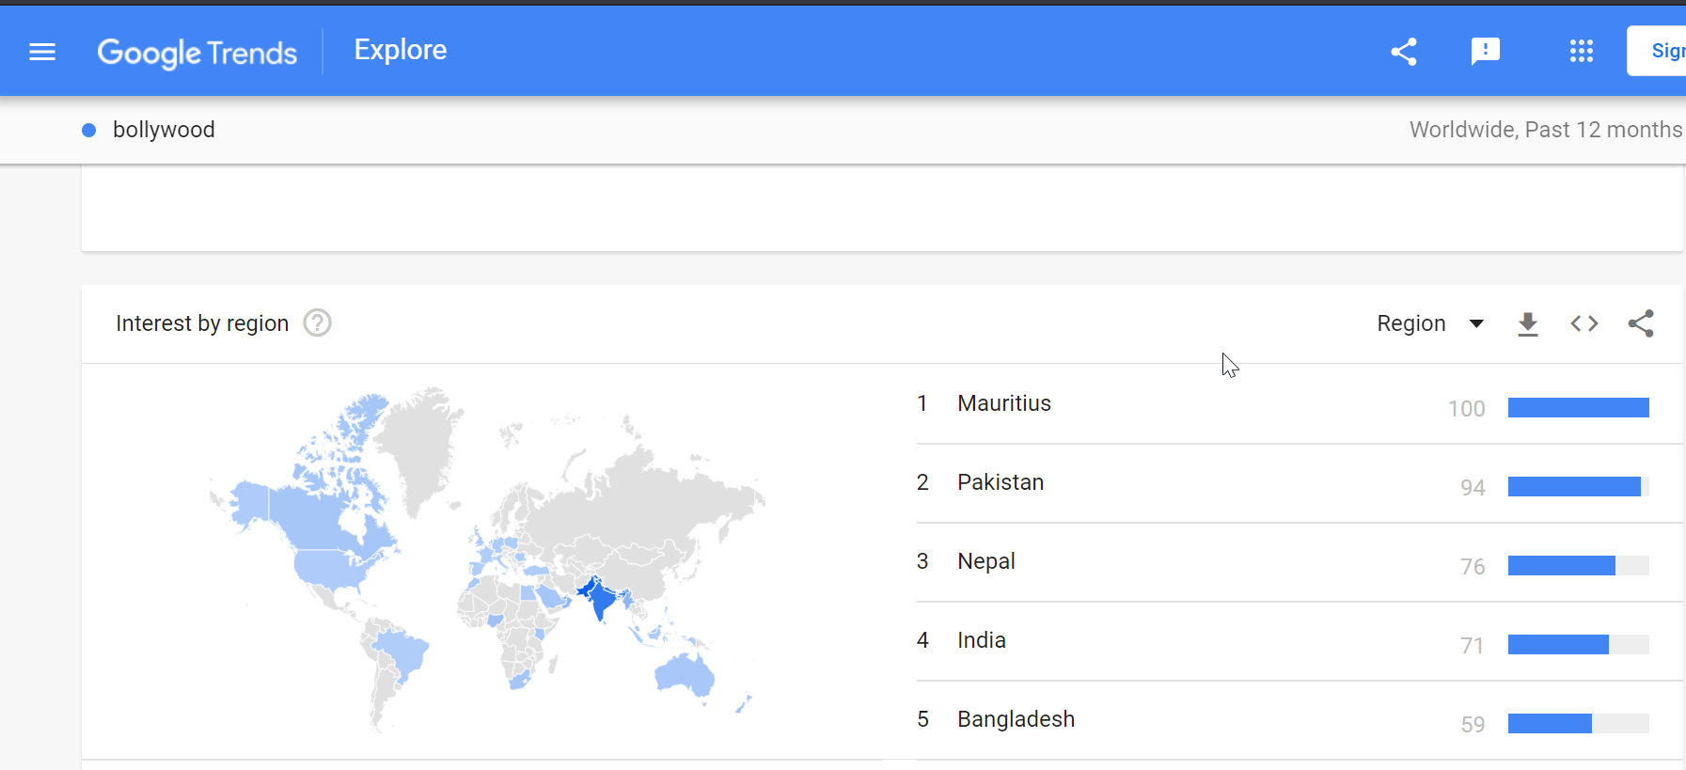Open the Google apps grid
The height and width of the screenshot is (770, 1686).
pyautogui.click(x=1582, y=51)
